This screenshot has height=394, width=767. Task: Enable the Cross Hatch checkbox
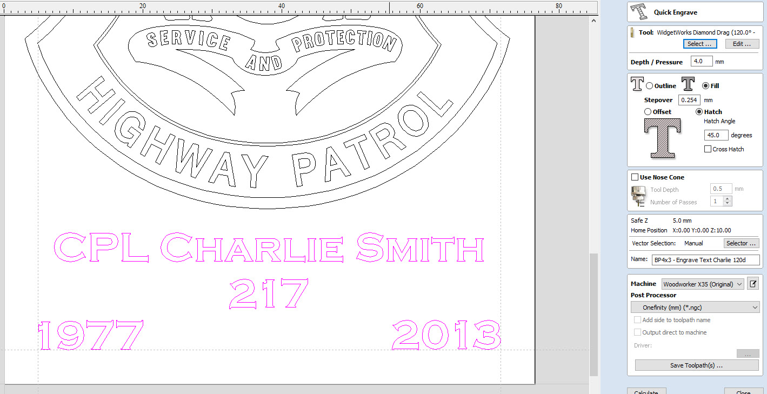708,149
